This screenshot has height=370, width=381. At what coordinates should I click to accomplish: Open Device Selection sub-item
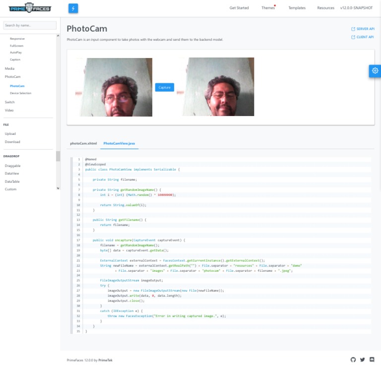(21, 93)
